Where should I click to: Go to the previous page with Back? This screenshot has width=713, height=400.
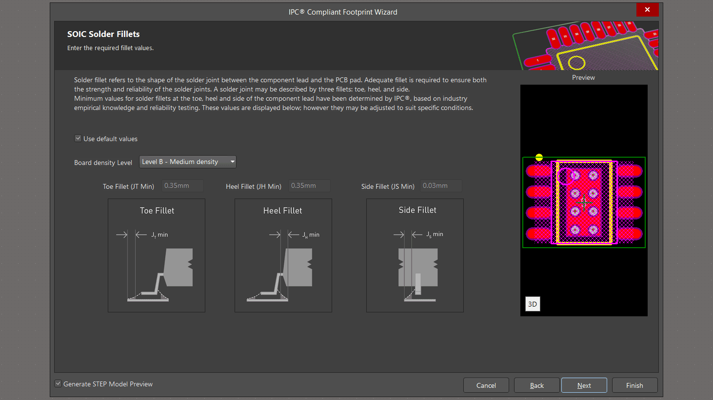coord(537,385)
